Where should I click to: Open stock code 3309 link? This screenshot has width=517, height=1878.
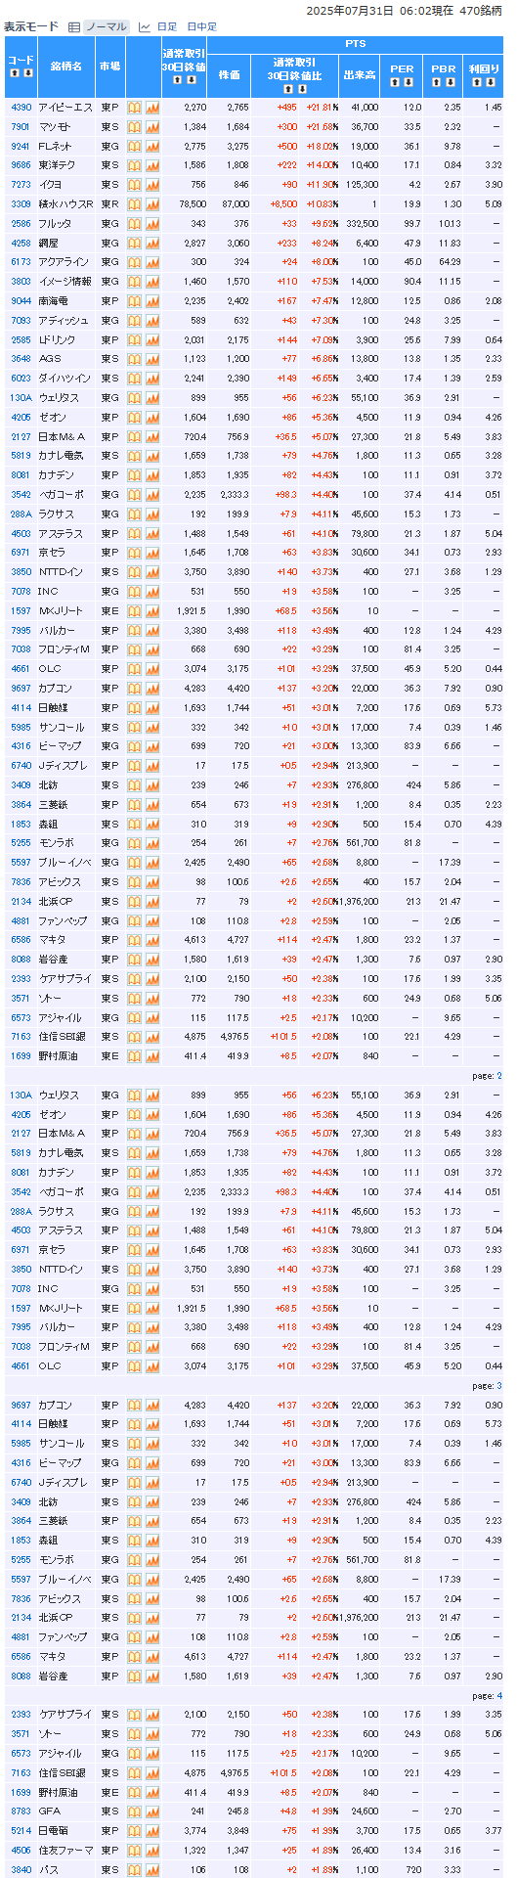21,204
